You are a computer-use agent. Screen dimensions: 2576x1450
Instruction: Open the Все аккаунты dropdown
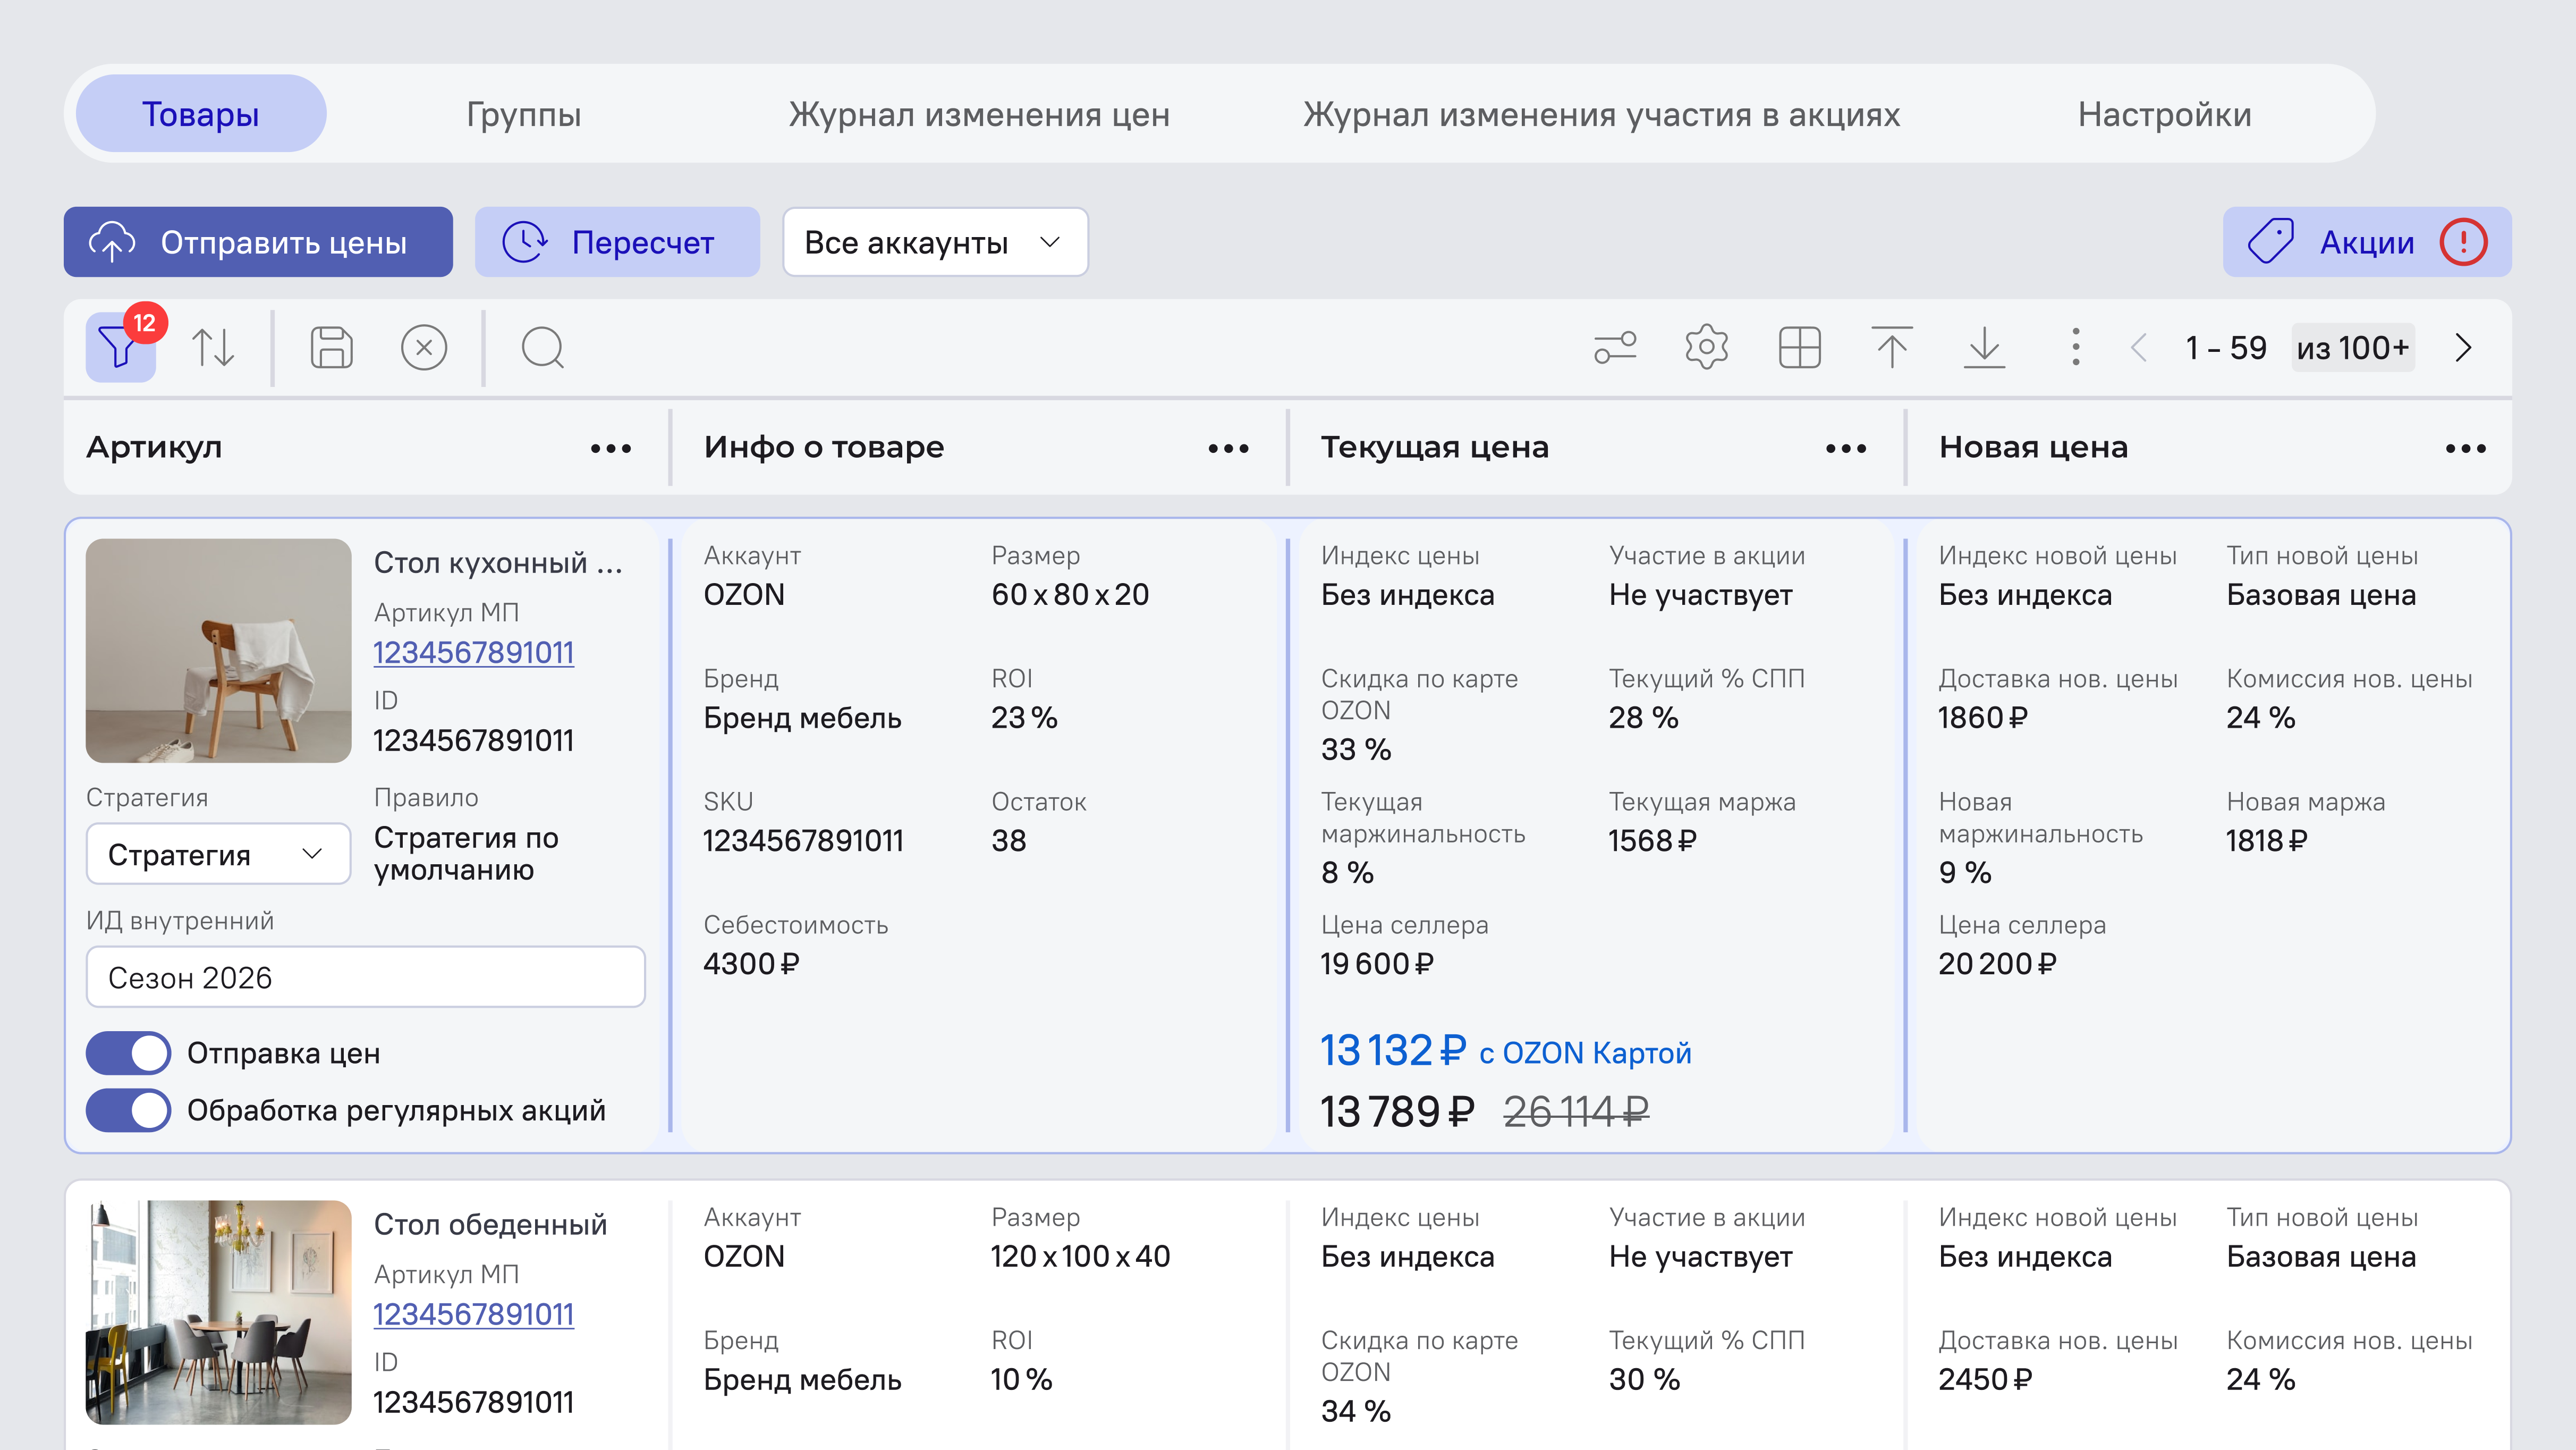pyautogui.click(x=934, y=241)
